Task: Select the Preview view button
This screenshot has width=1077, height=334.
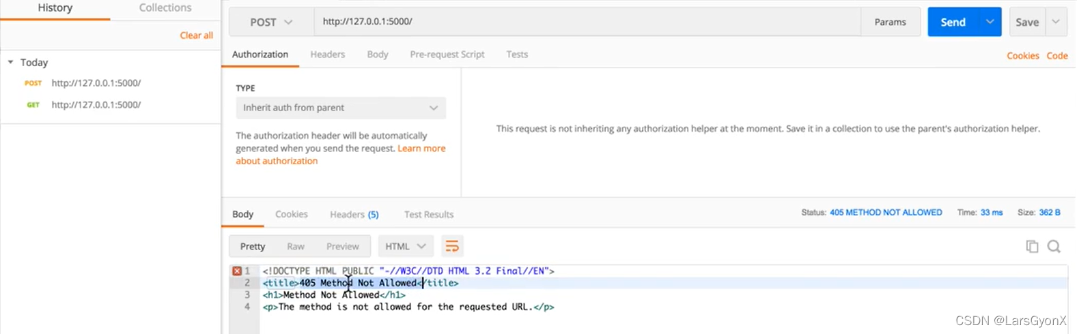Action: [343, 246]
